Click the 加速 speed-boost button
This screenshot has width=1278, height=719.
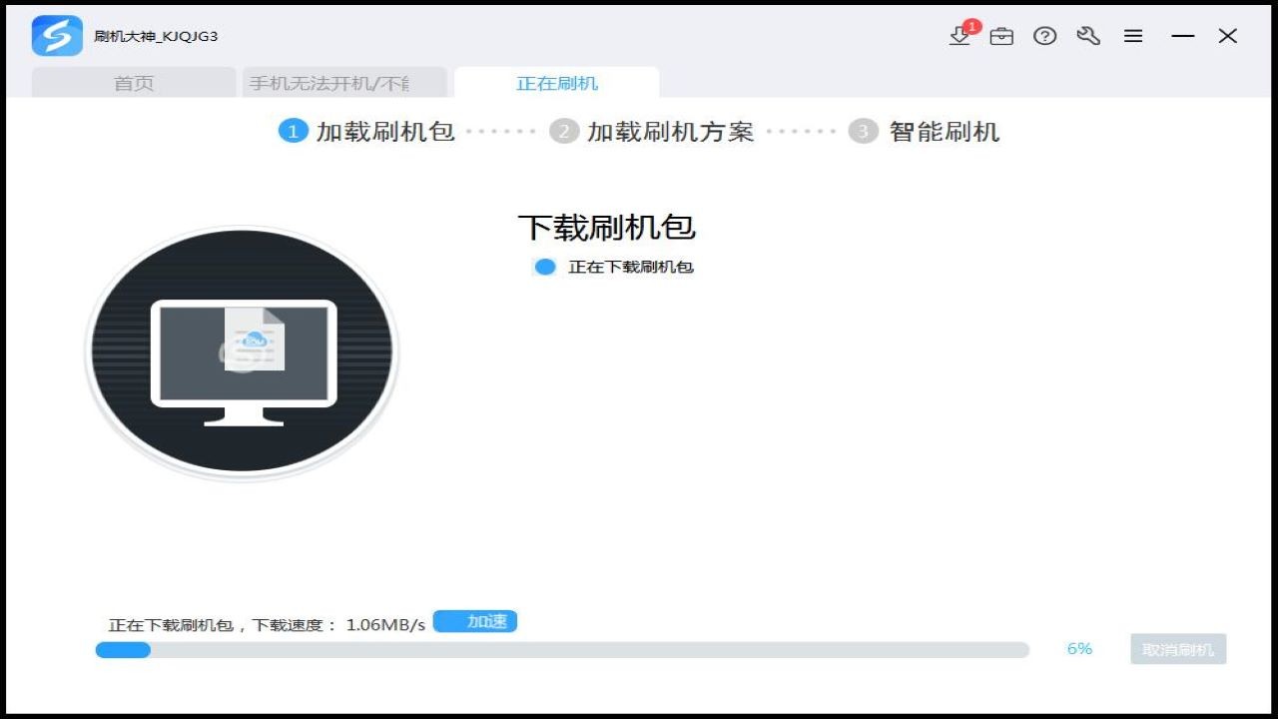click(476, 621)
